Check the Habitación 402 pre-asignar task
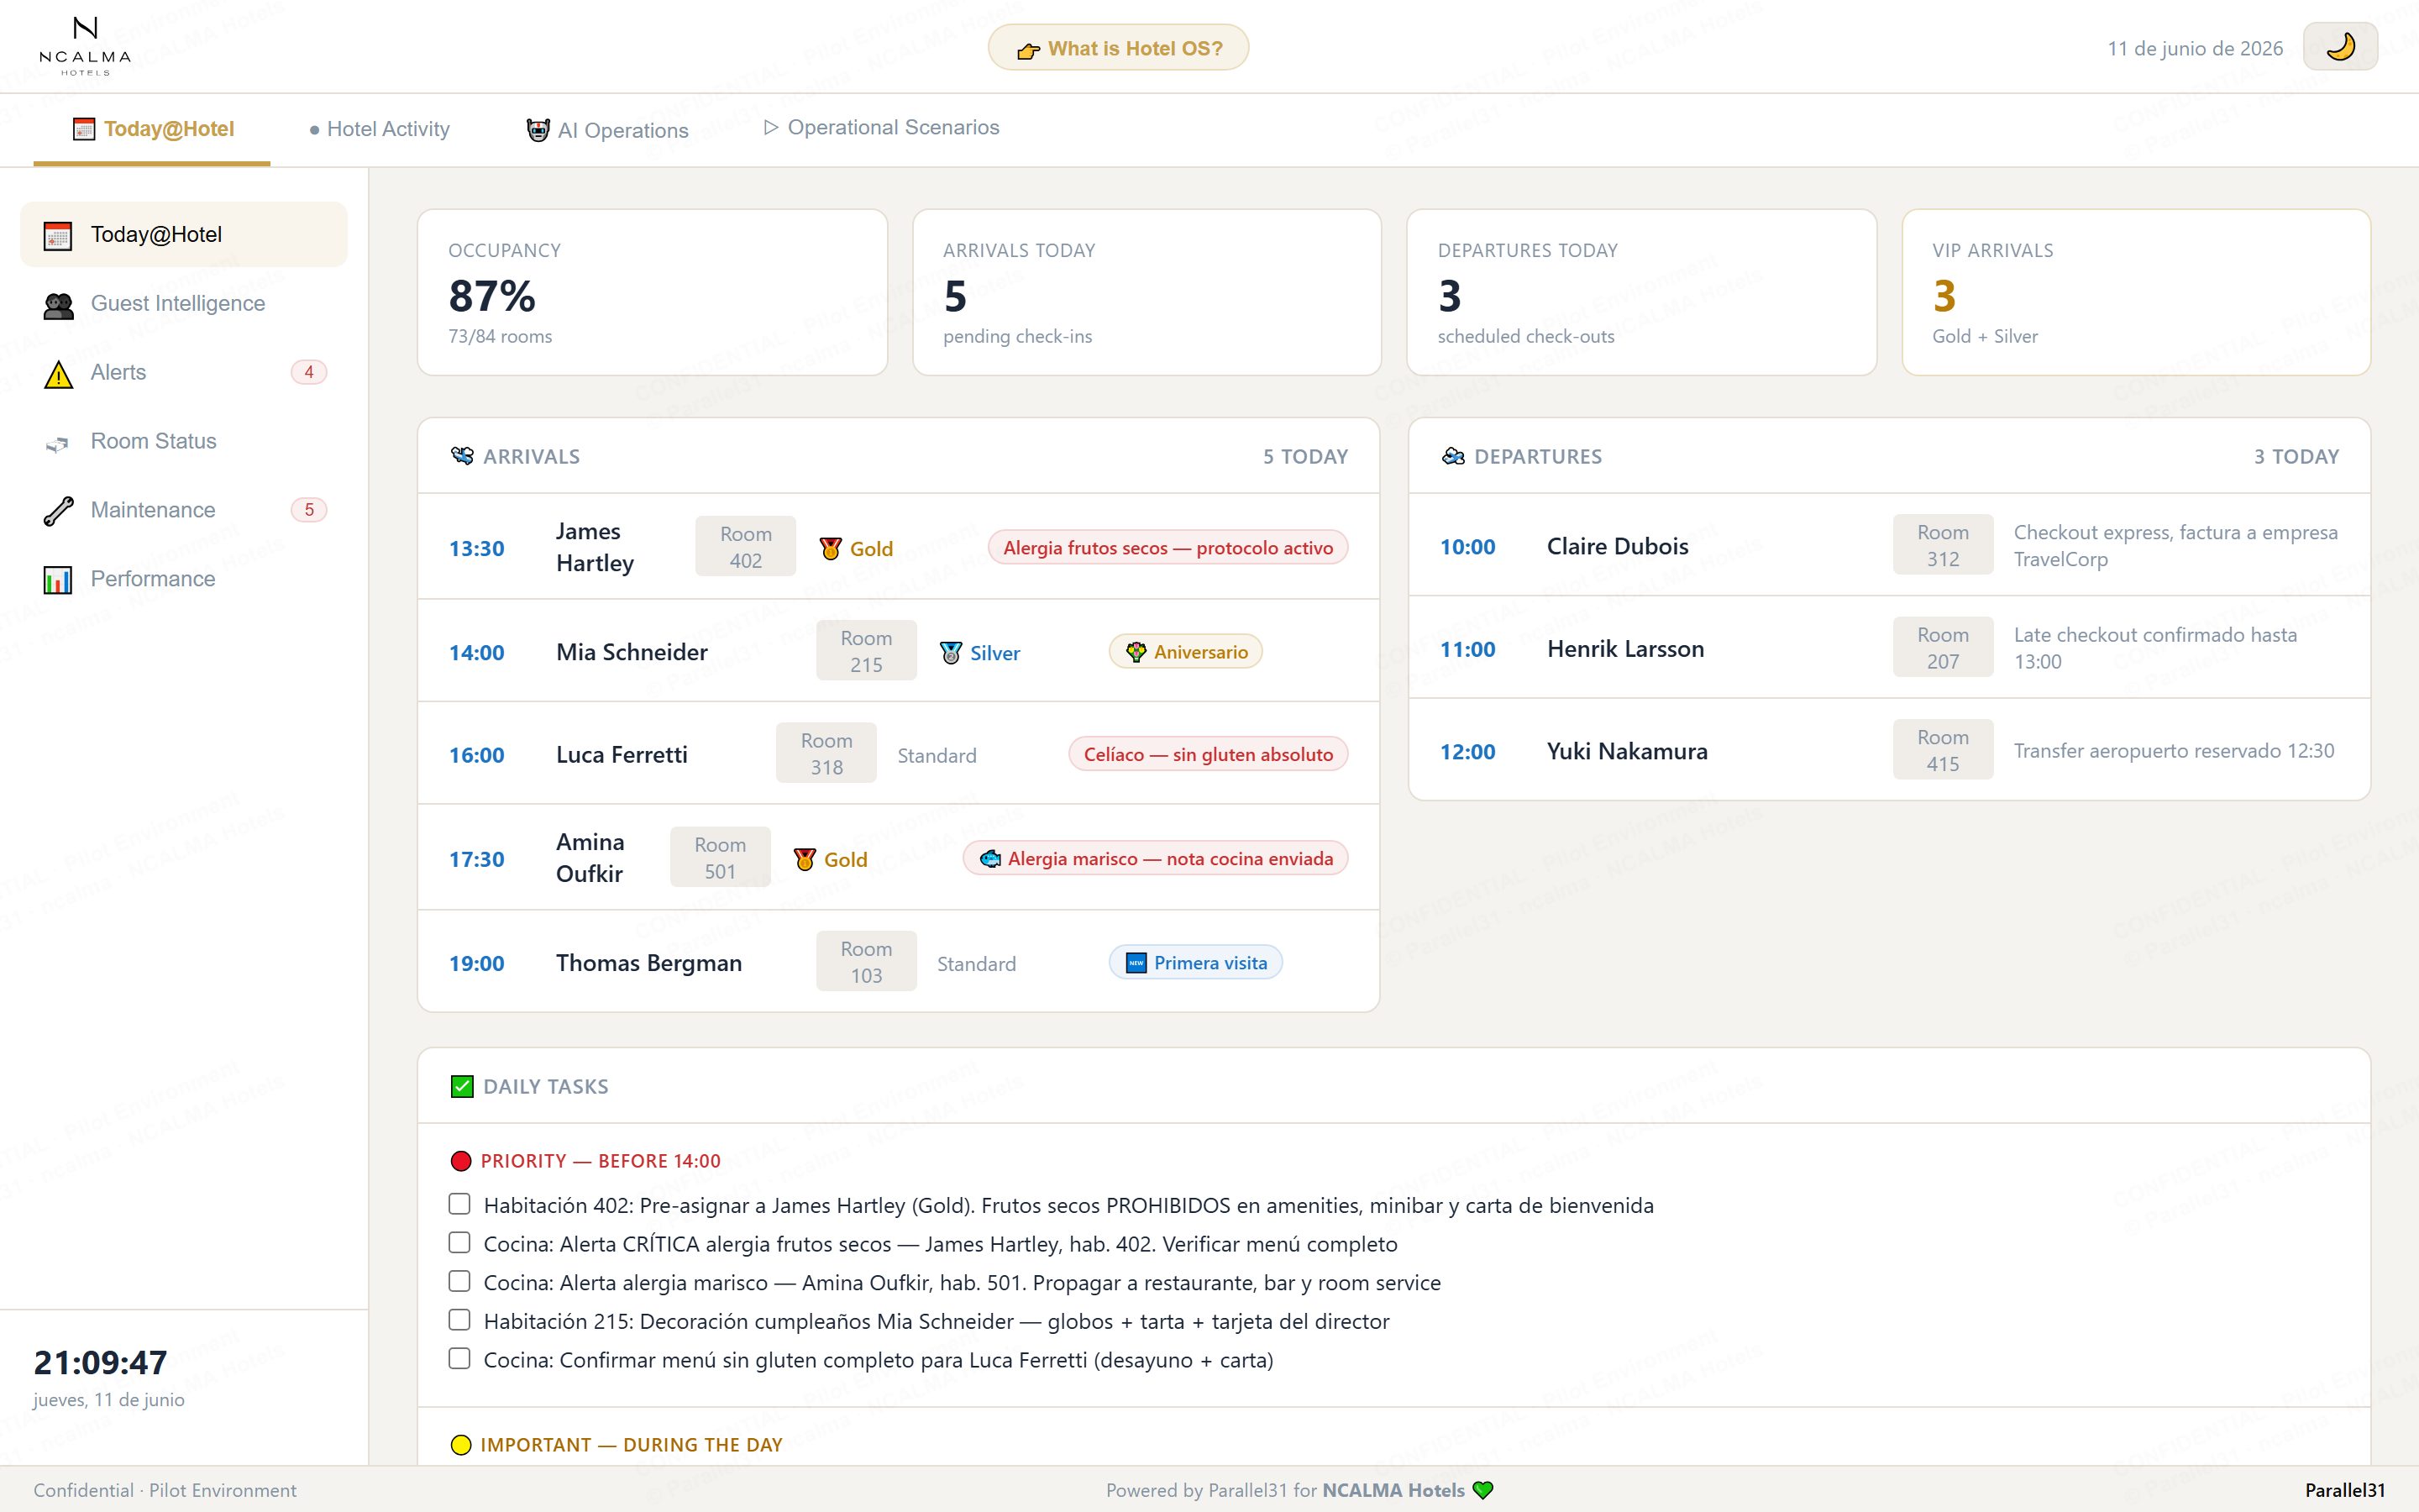Image resolution: width=2419 pixels, height=1512 pixels. click(459, 1204)
